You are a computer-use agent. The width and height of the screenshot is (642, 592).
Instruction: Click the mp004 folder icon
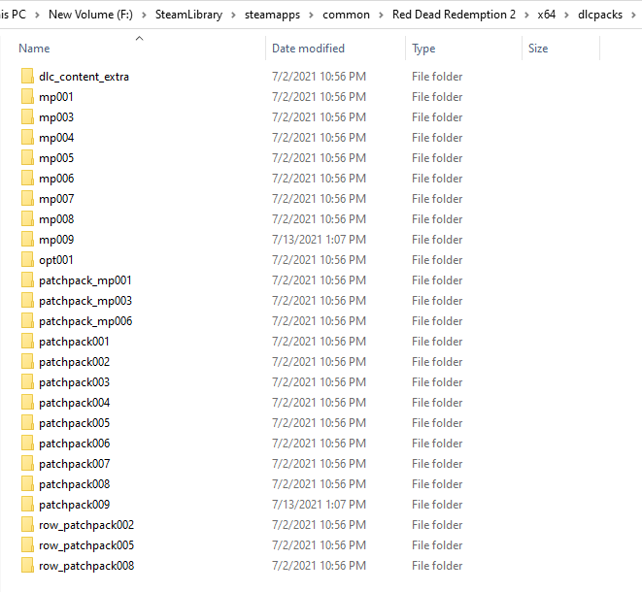[x=27, y=138]
